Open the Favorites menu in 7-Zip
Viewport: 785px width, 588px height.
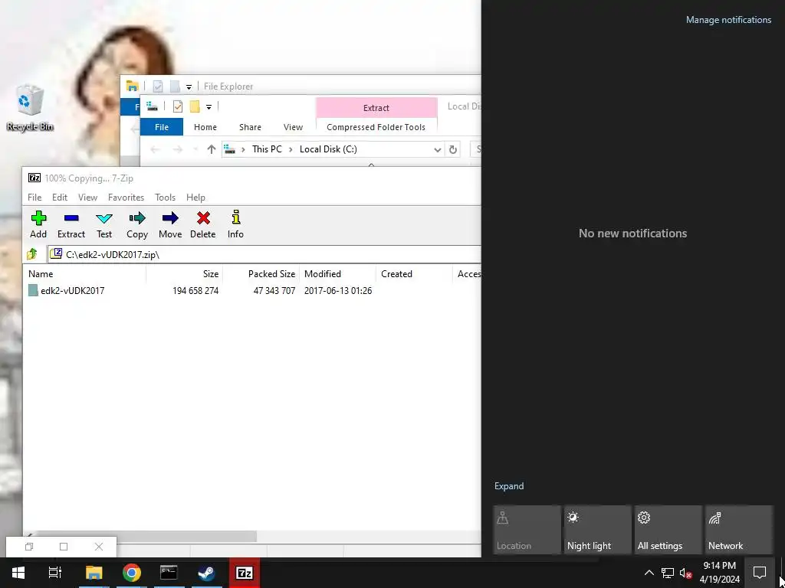point(126,198)
